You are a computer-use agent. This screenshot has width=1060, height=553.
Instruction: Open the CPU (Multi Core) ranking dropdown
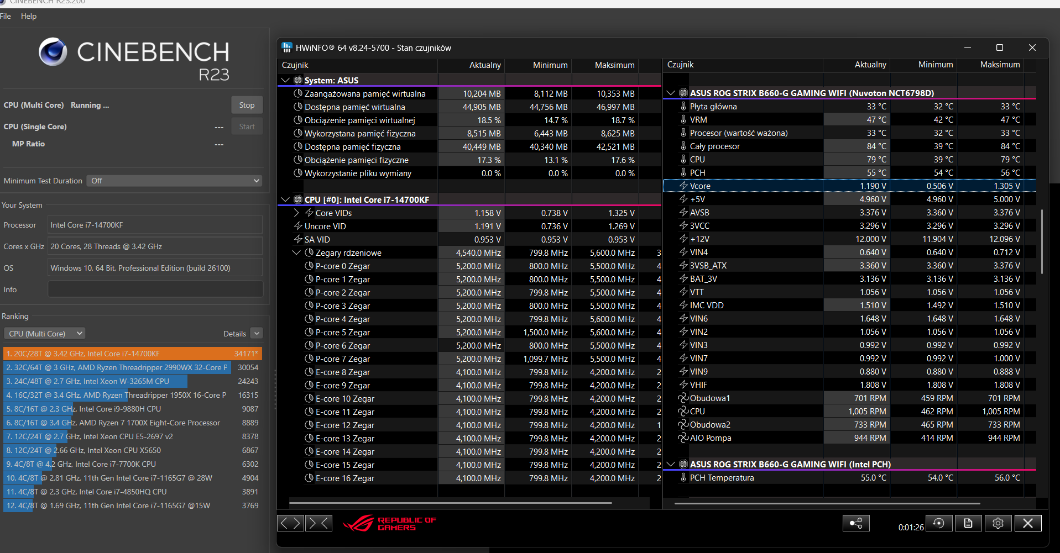click(44, 333)
